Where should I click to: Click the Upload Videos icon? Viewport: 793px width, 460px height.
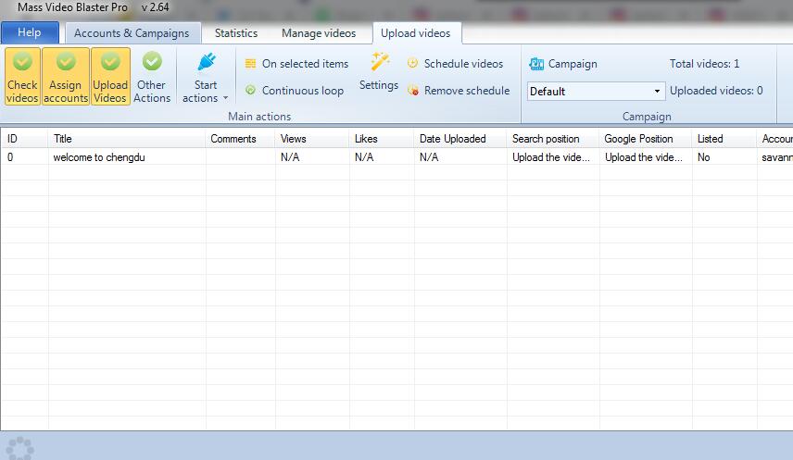tap(110, 62)
